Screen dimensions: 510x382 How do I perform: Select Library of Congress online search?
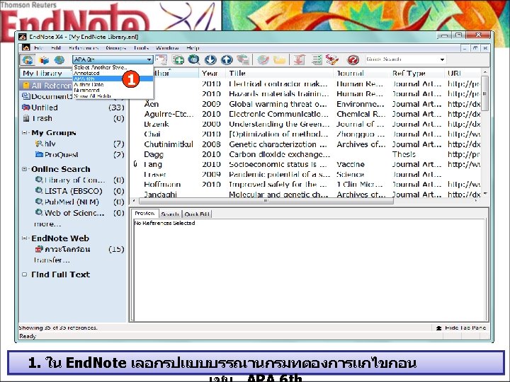click(72, 180)
